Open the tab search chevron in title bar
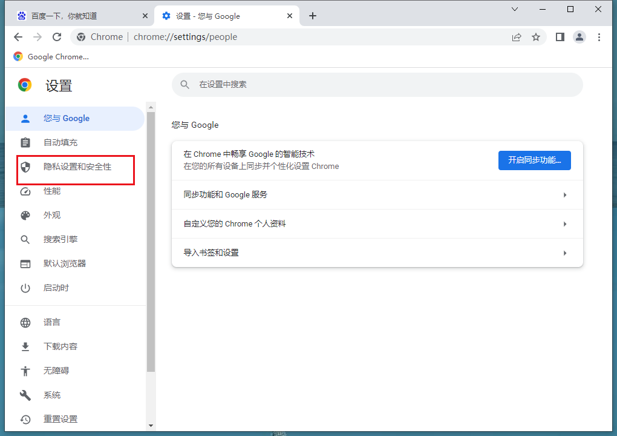 tap(515, 9)
